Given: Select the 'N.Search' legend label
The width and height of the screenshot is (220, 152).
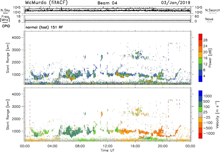Looking at the screenshot, I should pyautogui.click(x=213, y=10).
